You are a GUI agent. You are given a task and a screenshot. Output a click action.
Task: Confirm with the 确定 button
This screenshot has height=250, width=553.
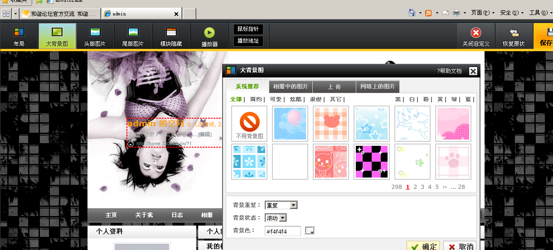coord(423,246)
